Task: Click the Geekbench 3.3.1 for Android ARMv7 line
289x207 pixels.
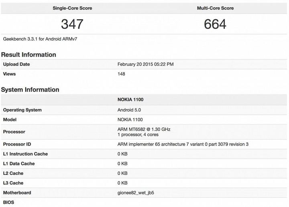Action: click(40, 39)
